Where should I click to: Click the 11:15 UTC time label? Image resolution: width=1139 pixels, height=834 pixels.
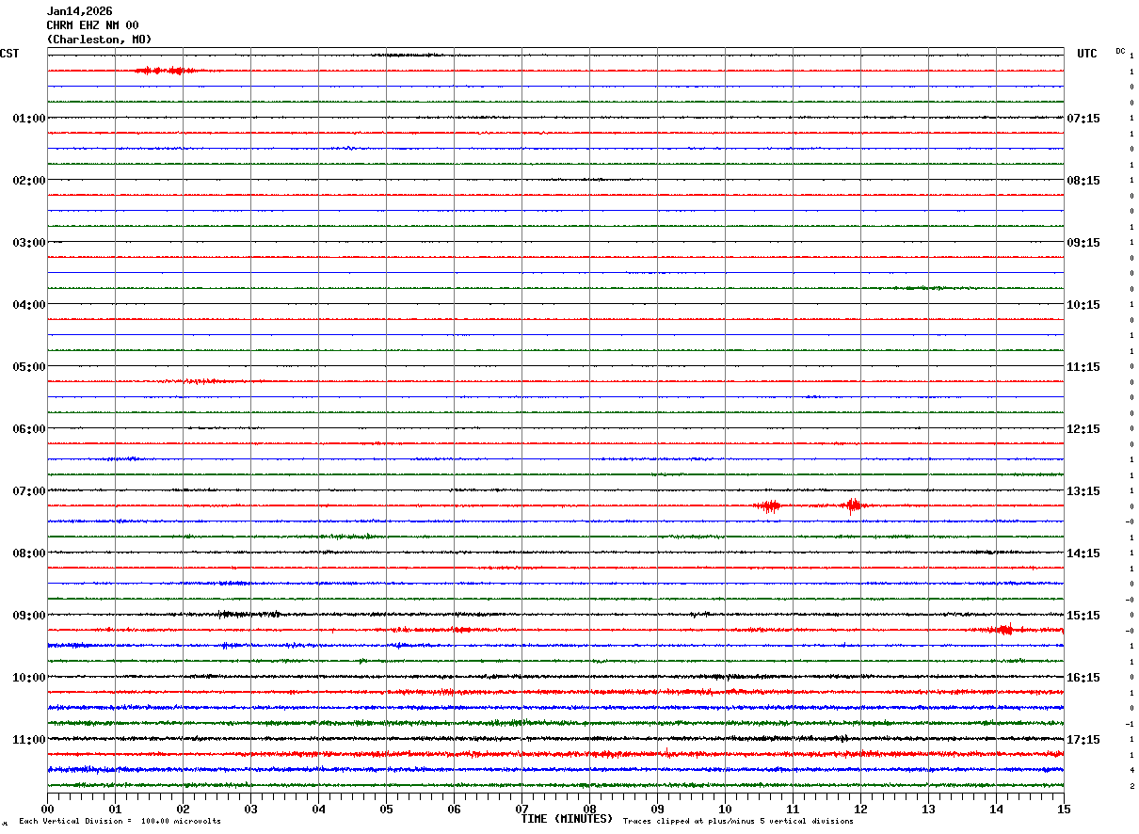click(x=1083, y=366)
